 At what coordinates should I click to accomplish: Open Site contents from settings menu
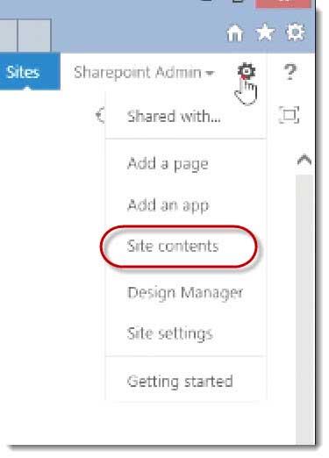pos(173,246)
